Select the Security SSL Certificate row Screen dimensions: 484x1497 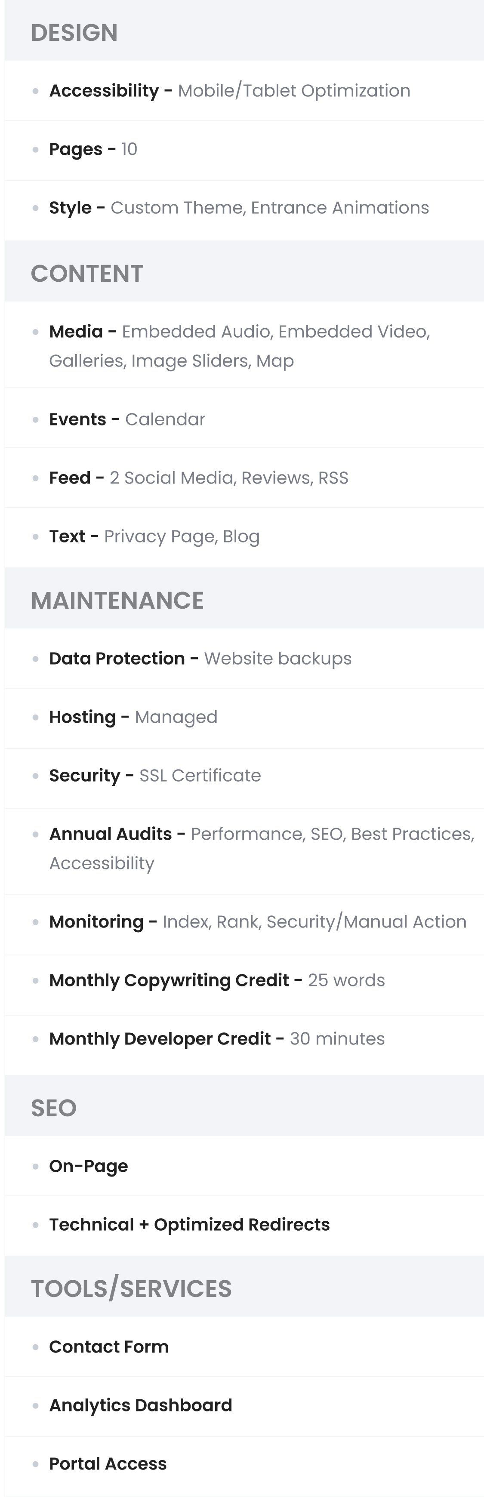click(x=244, y=776)
